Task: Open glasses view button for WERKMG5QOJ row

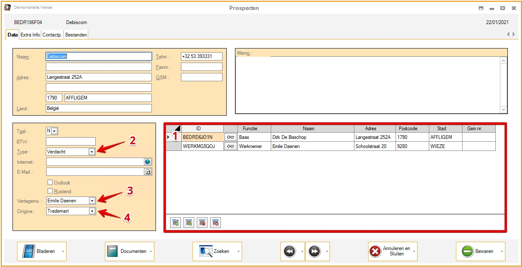Action: (x=230, y=146)
